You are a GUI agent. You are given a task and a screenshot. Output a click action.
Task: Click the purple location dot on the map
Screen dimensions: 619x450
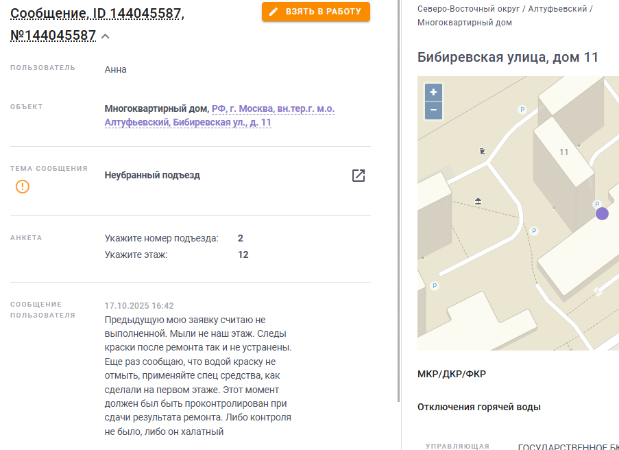tap(602, 213)
